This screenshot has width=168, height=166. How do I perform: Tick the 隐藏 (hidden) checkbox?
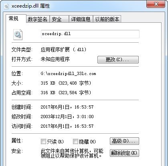click(x=75, y=142)
